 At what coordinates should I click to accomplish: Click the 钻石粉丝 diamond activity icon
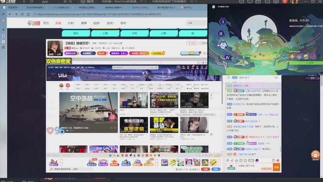pyautogui.click(x=103, y=163)
